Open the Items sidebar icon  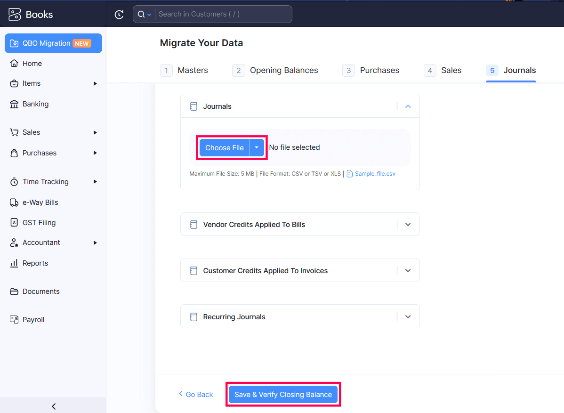coord(14,83)
